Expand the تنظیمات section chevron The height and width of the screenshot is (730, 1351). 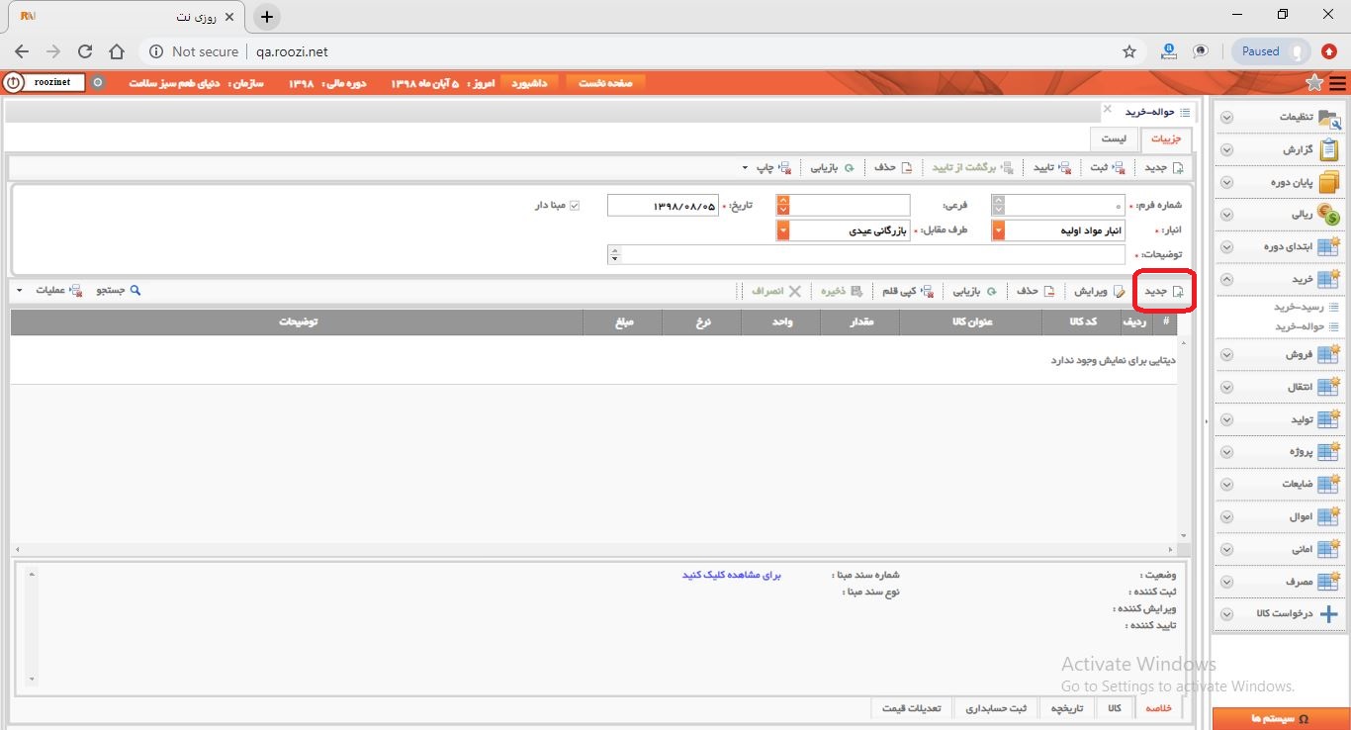(1226, 118)
